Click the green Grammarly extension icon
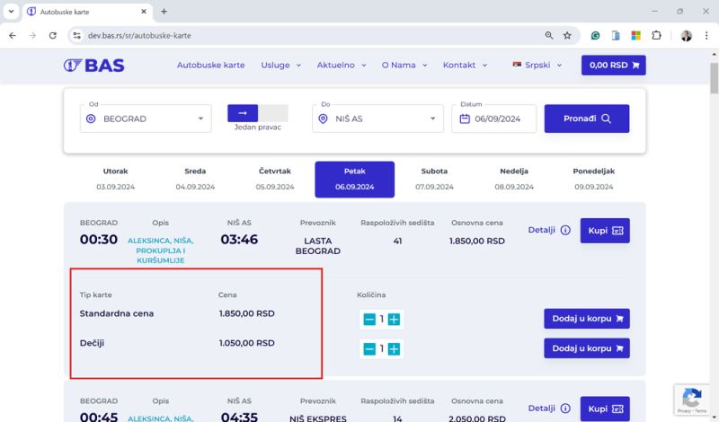Image resolution: width=719 pixels, height=422 pixels. click(595, 35)
